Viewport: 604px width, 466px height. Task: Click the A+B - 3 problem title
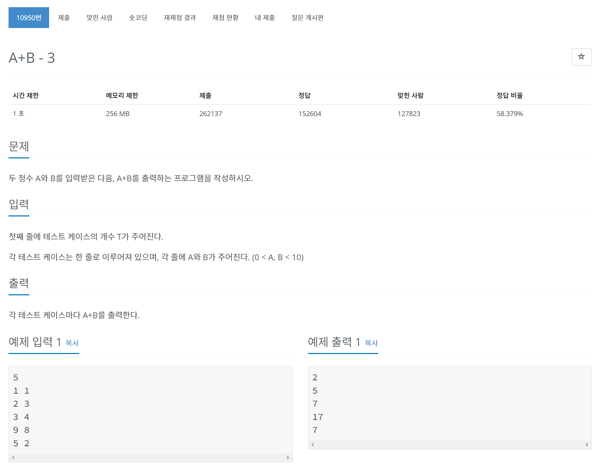tap(32, 58)
